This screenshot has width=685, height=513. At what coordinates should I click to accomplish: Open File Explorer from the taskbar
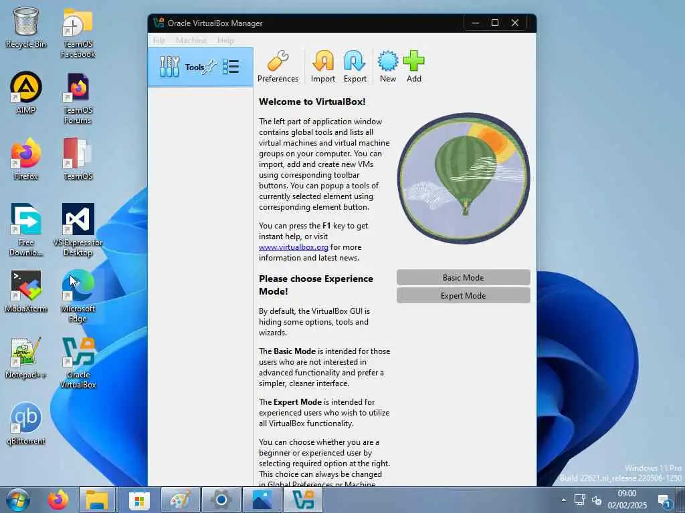[x=97, y=500]
